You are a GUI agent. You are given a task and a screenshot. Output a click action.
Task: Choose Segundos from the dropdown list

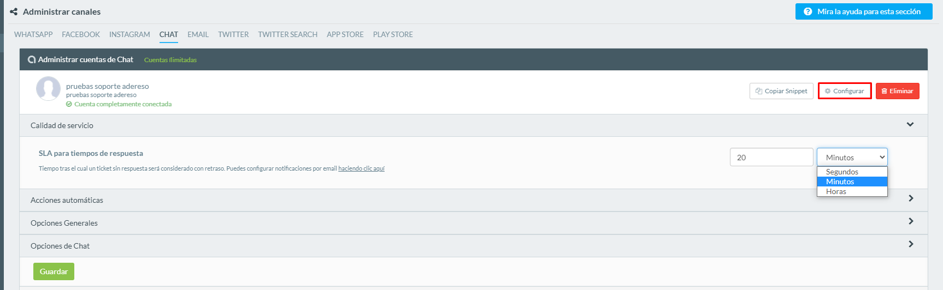tap(852, 172)
